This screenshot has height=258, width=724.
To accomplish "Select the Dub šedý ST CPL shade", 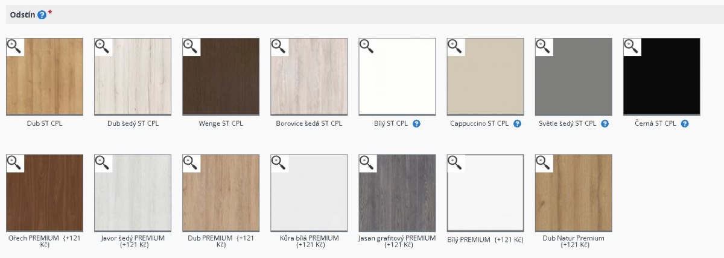I will tap(133, 77).
